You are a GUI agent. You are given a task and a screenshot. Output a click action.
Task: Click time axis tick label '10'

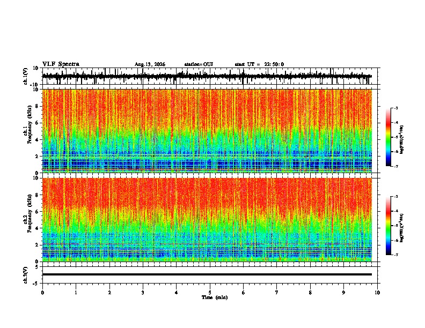point(377,293)
